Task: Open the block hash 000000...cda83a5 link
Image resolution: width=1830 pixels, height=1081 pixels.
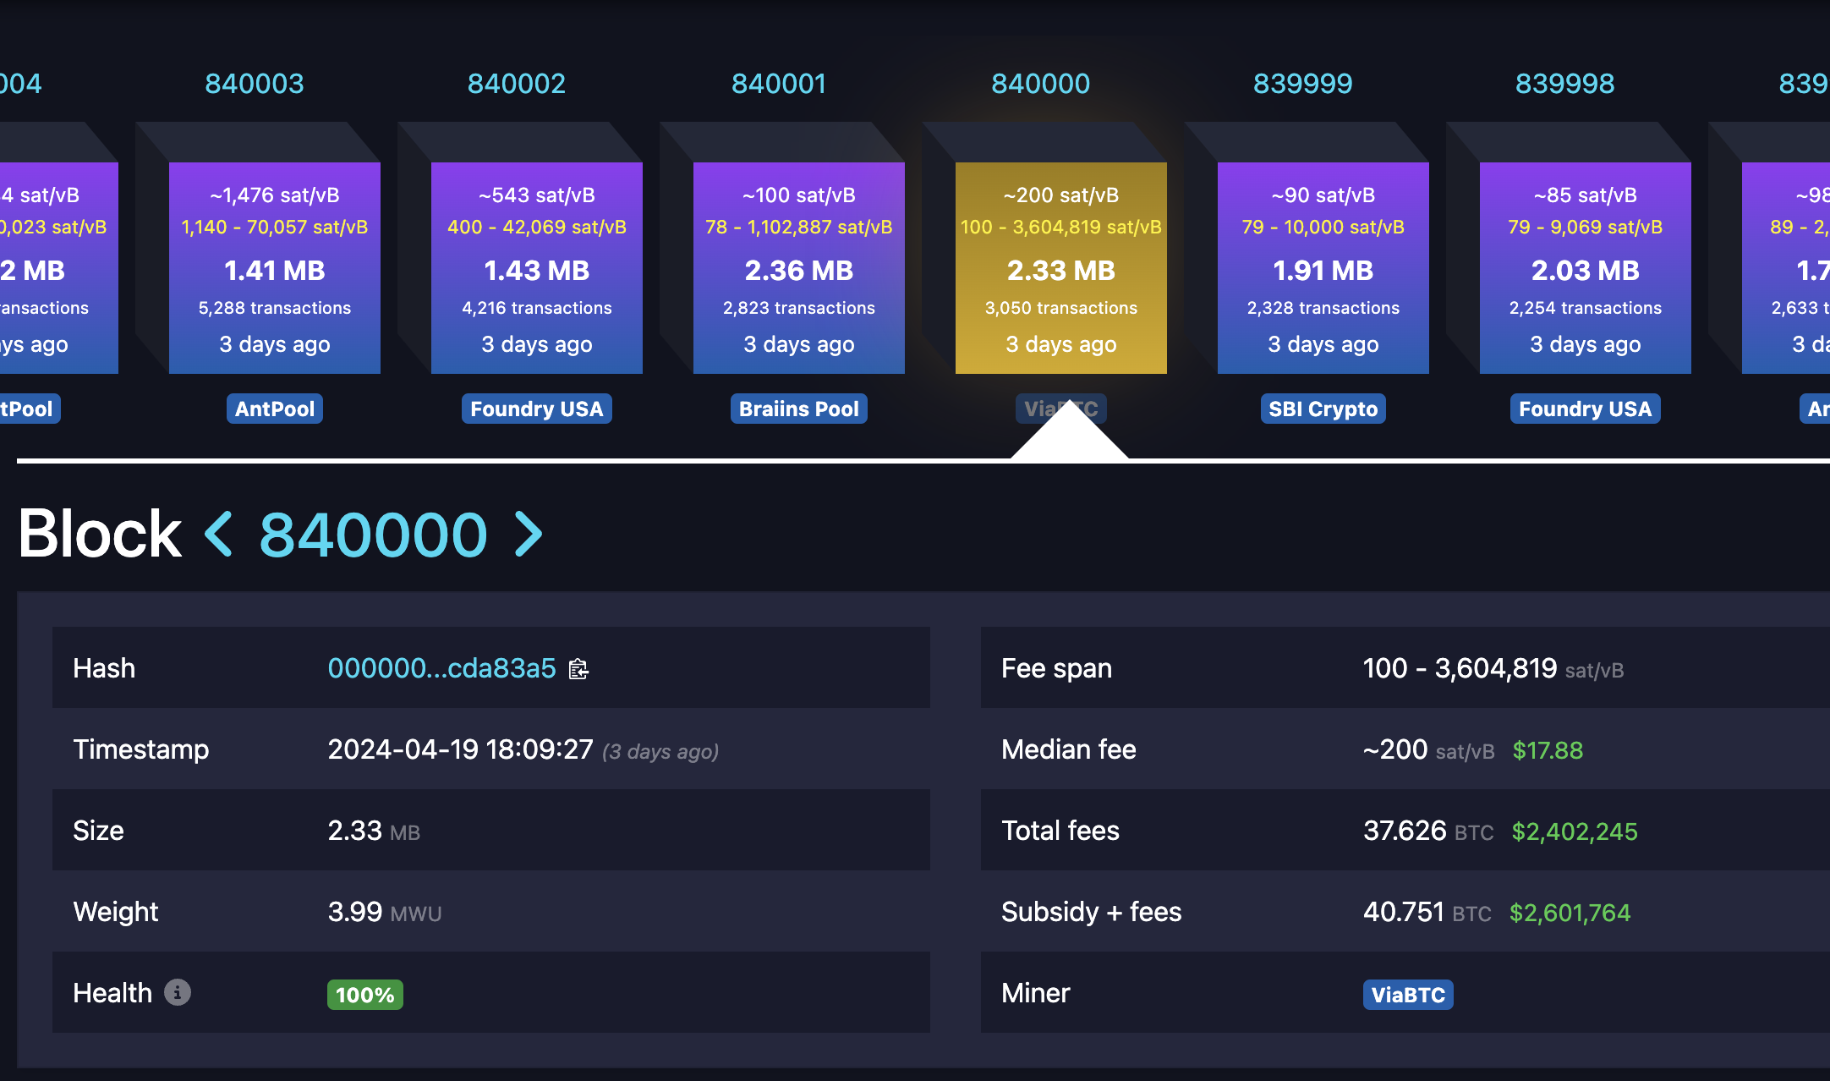Action: pyautogui.click(x=441, y=668)
